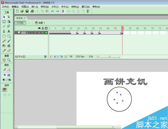Select the Line tool
The height and width of the screenshot is (129, 168).
pyautogui.click(x=4, y=26)
